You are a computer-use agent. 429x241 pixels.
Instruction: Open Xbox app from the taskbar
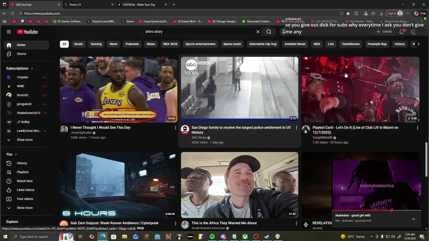tap(245, 237)
